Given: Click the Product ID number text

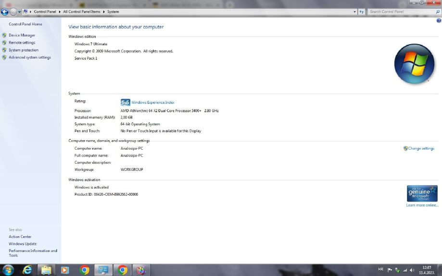Looking at the screenshot, I should [x=116, y=194].
